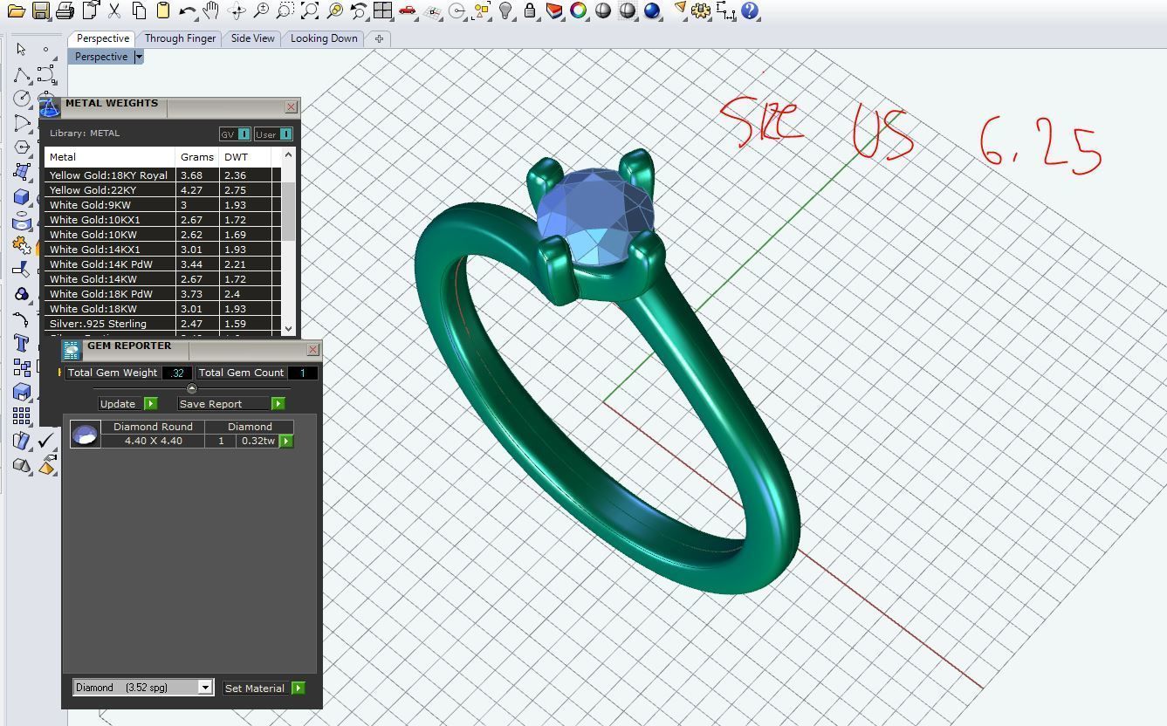Select the Circle tool in the sidebar
Screen dimensions: 1167x726
(x=21, y=99)
